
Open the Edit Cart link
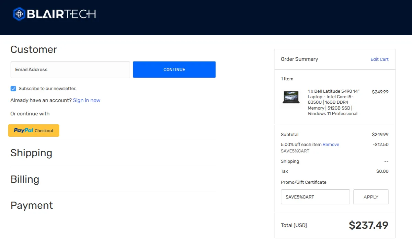379,59
